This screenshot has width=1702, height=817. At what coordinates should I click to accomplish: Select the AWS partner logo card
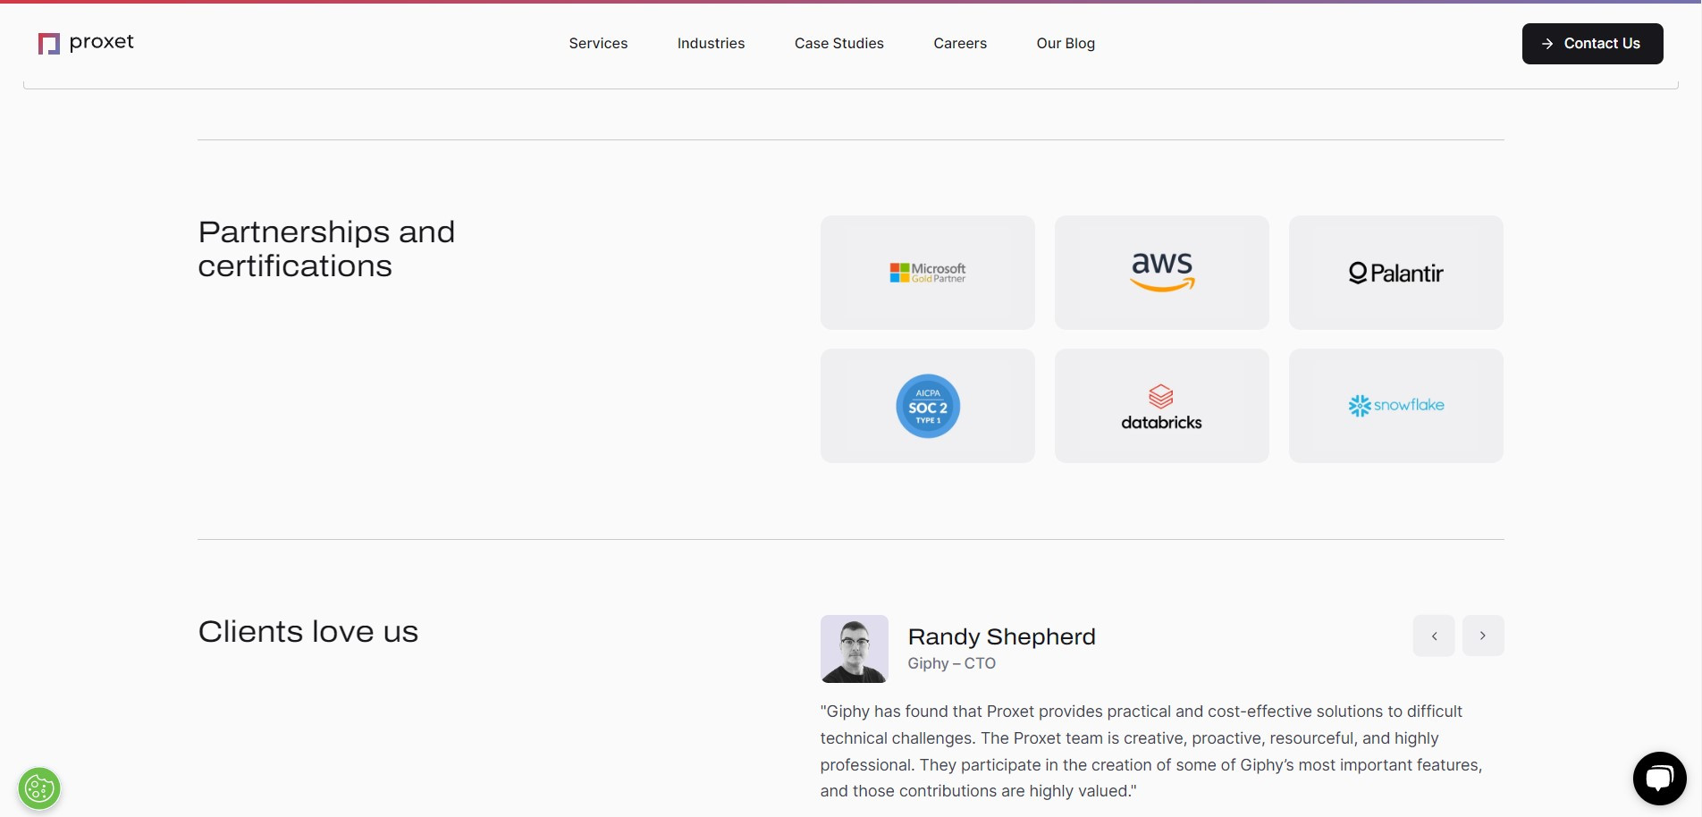pyautogui.click(x=1161, y=273)
